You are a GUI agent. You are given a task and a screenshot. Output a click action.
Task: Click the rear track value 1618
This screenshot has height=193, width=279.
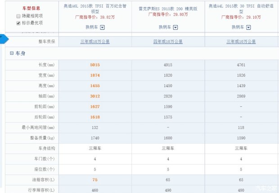click(95, 117)
